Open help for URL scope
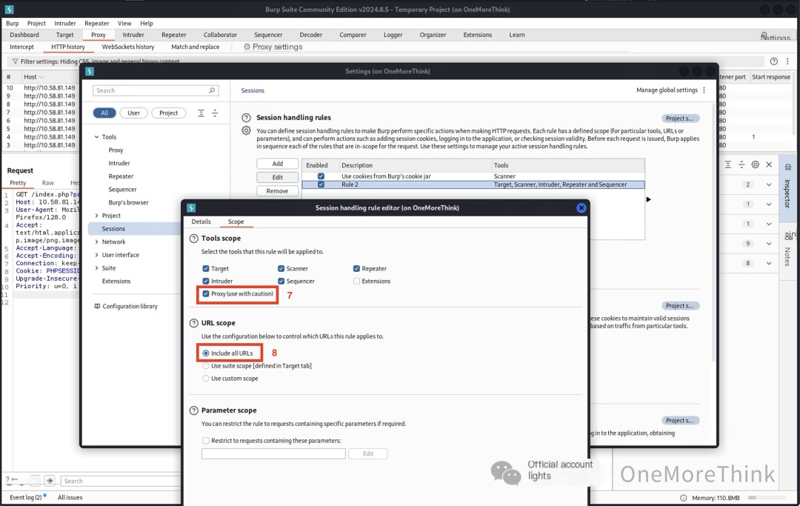Image resolution: width=800 pixels, height=506 pixels. pyautogui.click(x=194, y=323)
